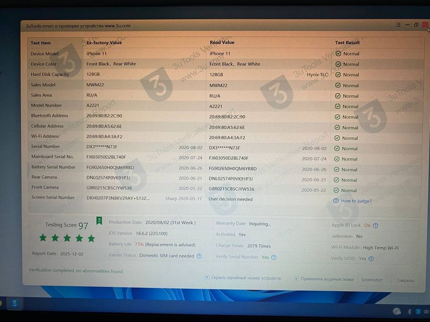Click Normal check icon for Rear Camera
The image size is (430, 322).
click(336, 180)
